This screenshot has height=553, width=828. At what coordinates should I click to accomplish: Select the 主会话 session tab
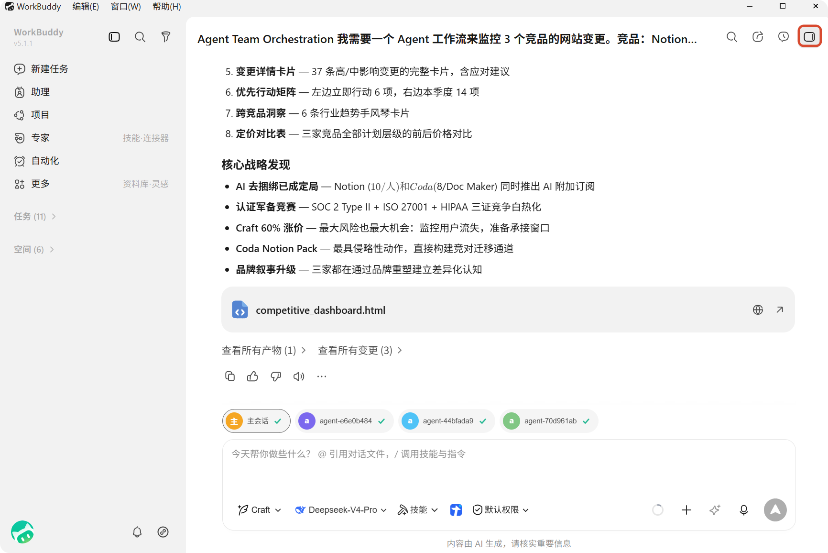256,421
